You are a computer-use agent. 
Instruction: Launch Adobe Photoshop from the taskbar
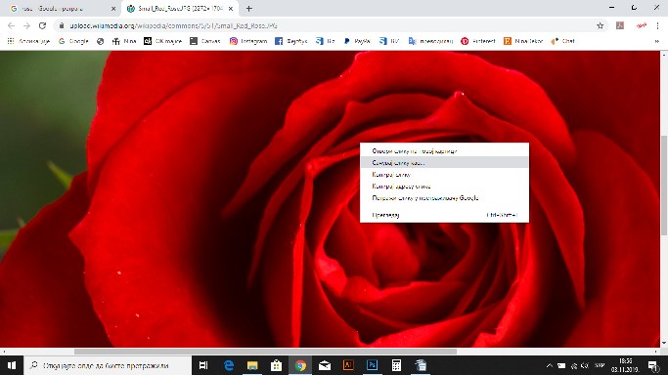[372, 365]
